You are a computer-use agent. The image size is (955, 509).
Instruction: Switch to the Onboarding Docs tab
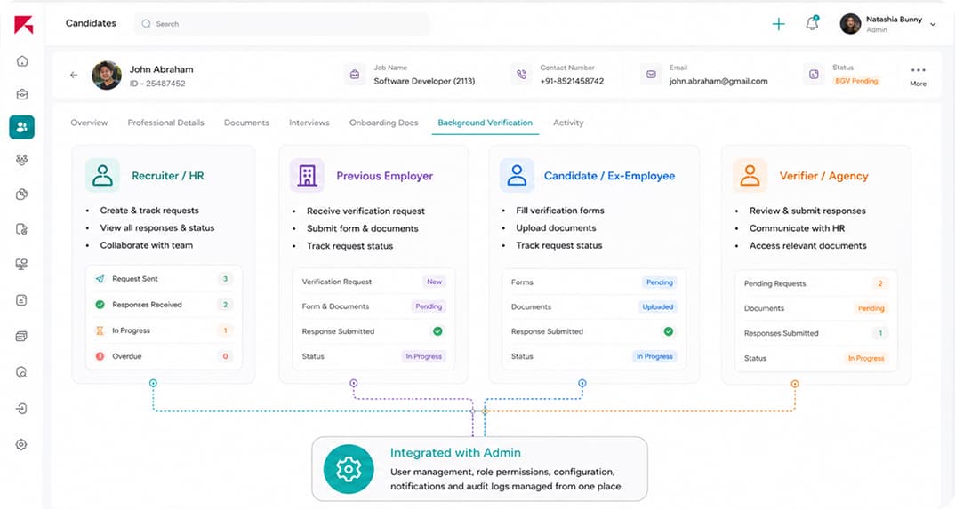pos(384,123)
